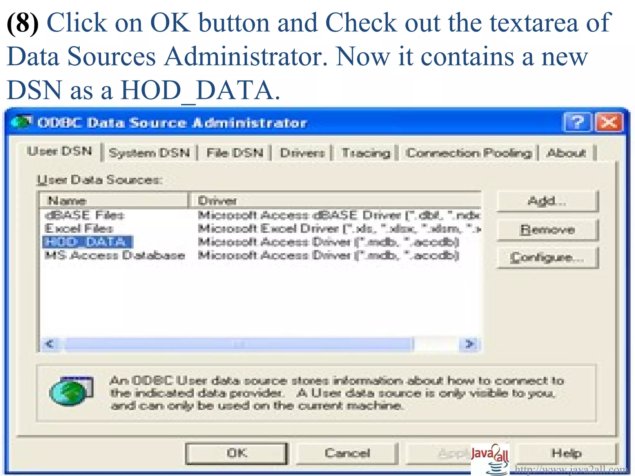Image resolution: width=635 pixels, height=476 pixels.
Task: Switch to the System DSN tab
Action: (149, 153)
